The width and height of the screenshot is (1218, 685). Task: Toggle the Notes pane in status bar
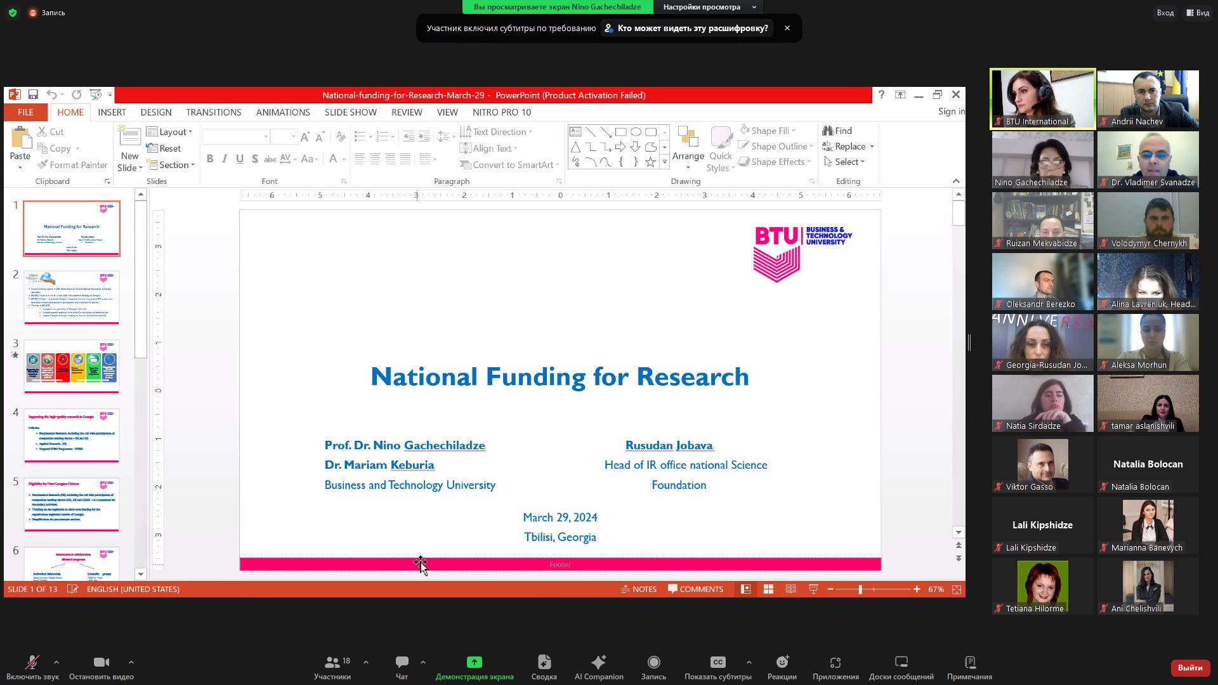(x=638, y=589)
